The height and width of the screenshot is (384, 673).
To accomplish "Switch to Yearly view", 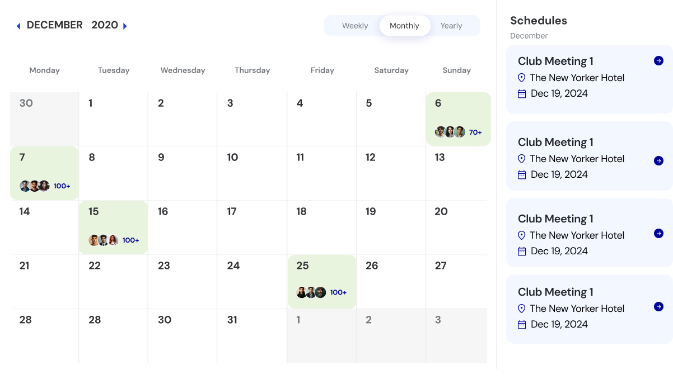I will coord(451,26).
